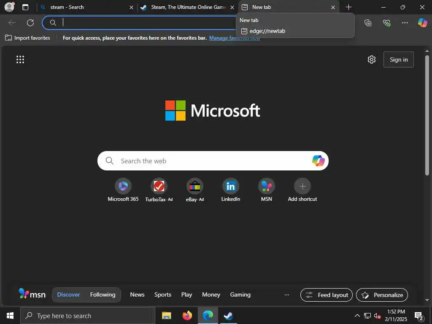Screen dimensions: 432x324
Task: Open File Explorer from taskbar
Action: [x=166, y=316]
